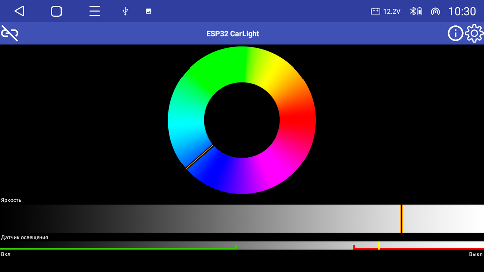Open the recent apps menu icon

95,11
